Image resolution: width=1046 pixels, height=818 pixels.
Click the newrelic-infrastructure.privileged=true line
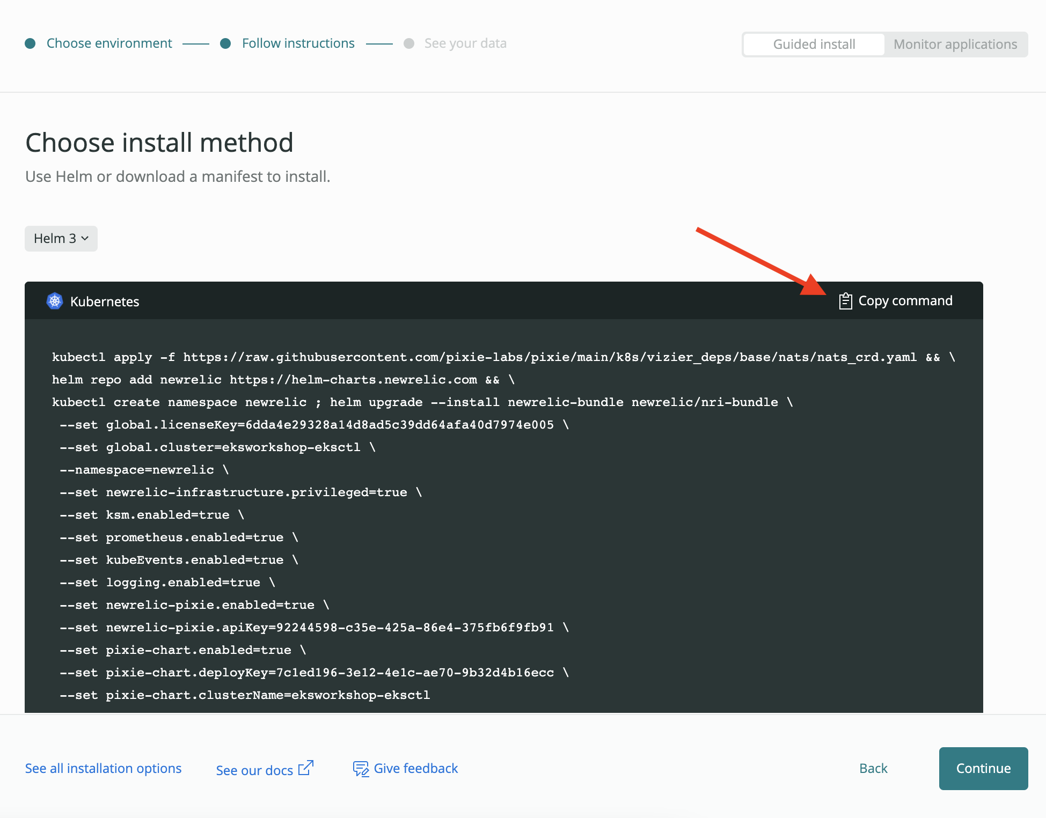[240, 492]
